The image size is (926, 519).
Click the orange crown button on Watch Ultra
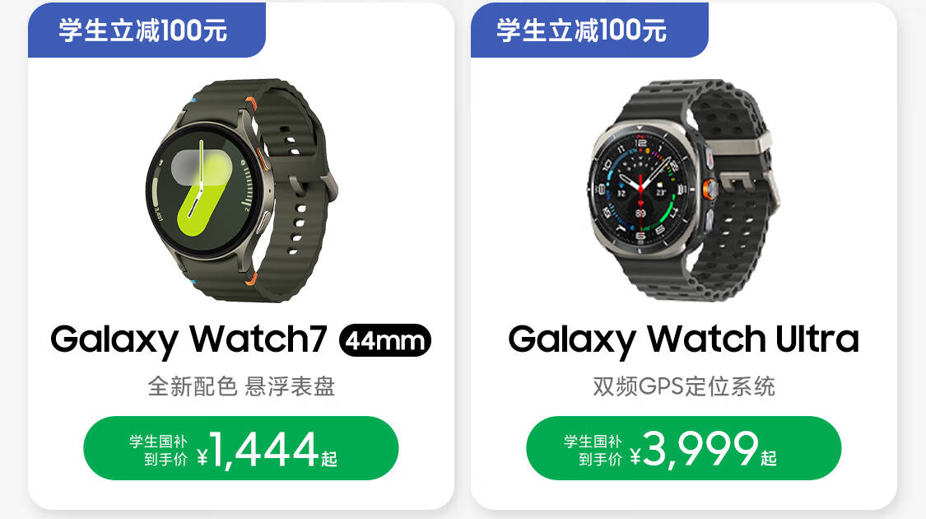(710, 189)
